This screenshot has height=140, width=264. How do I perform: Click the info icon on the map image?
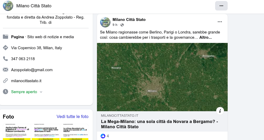[220, 111]
